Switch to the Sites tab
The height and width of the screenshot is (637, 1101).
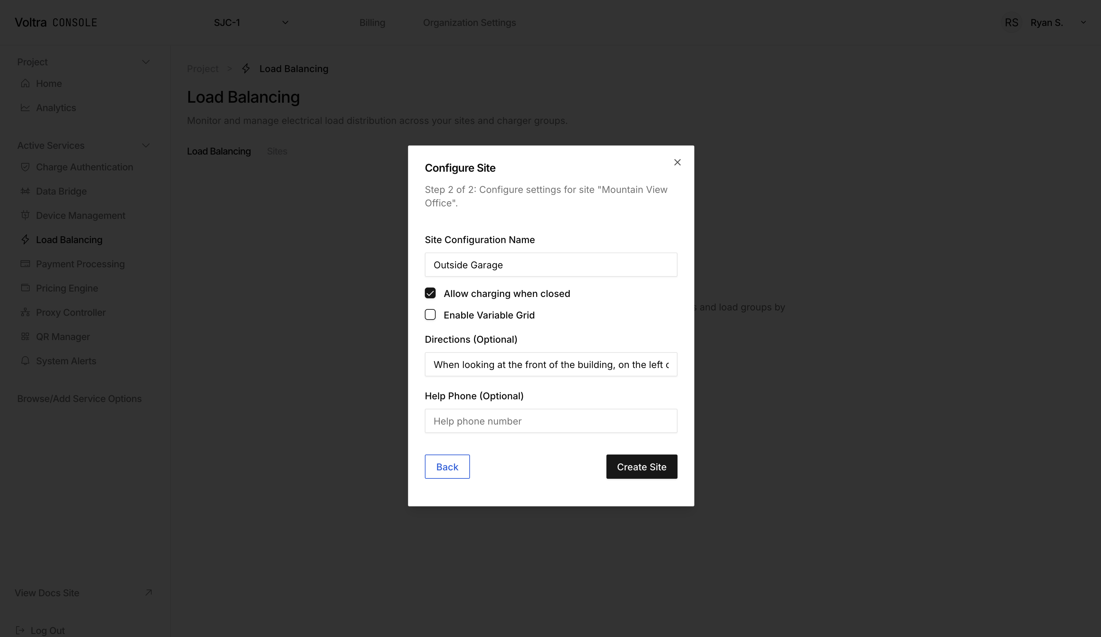point(277,151)
